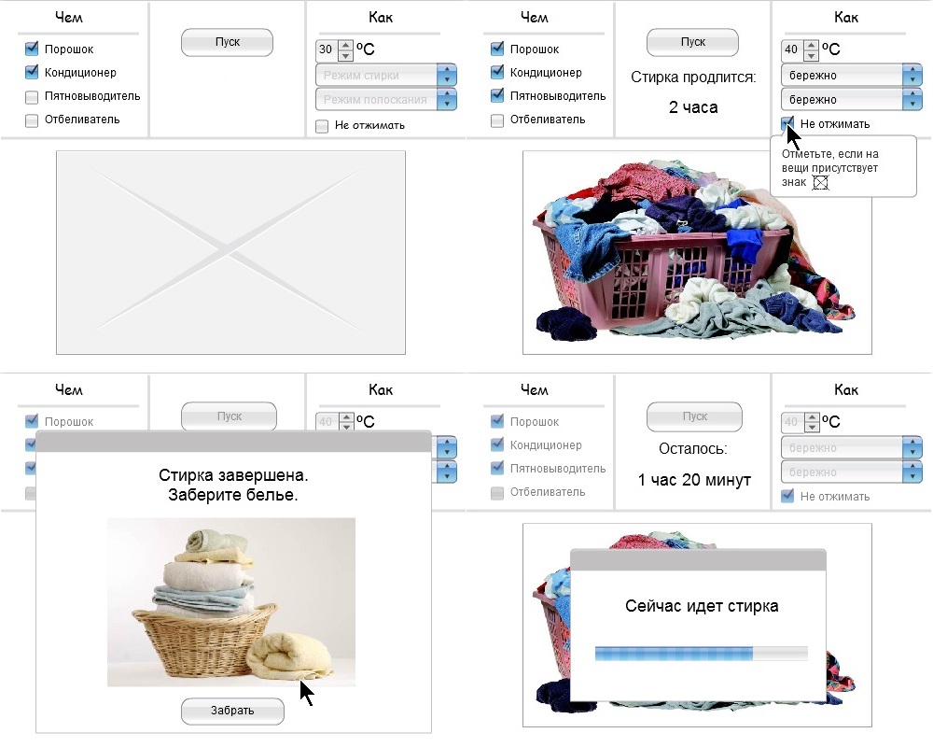
Task: Click "Пуск" in the 30 °C panel
Action: pos(227,42)
